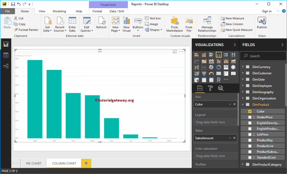Click the New Measure button
The width and height of the screenshot is (287, 174).
(x=232, y=18)
